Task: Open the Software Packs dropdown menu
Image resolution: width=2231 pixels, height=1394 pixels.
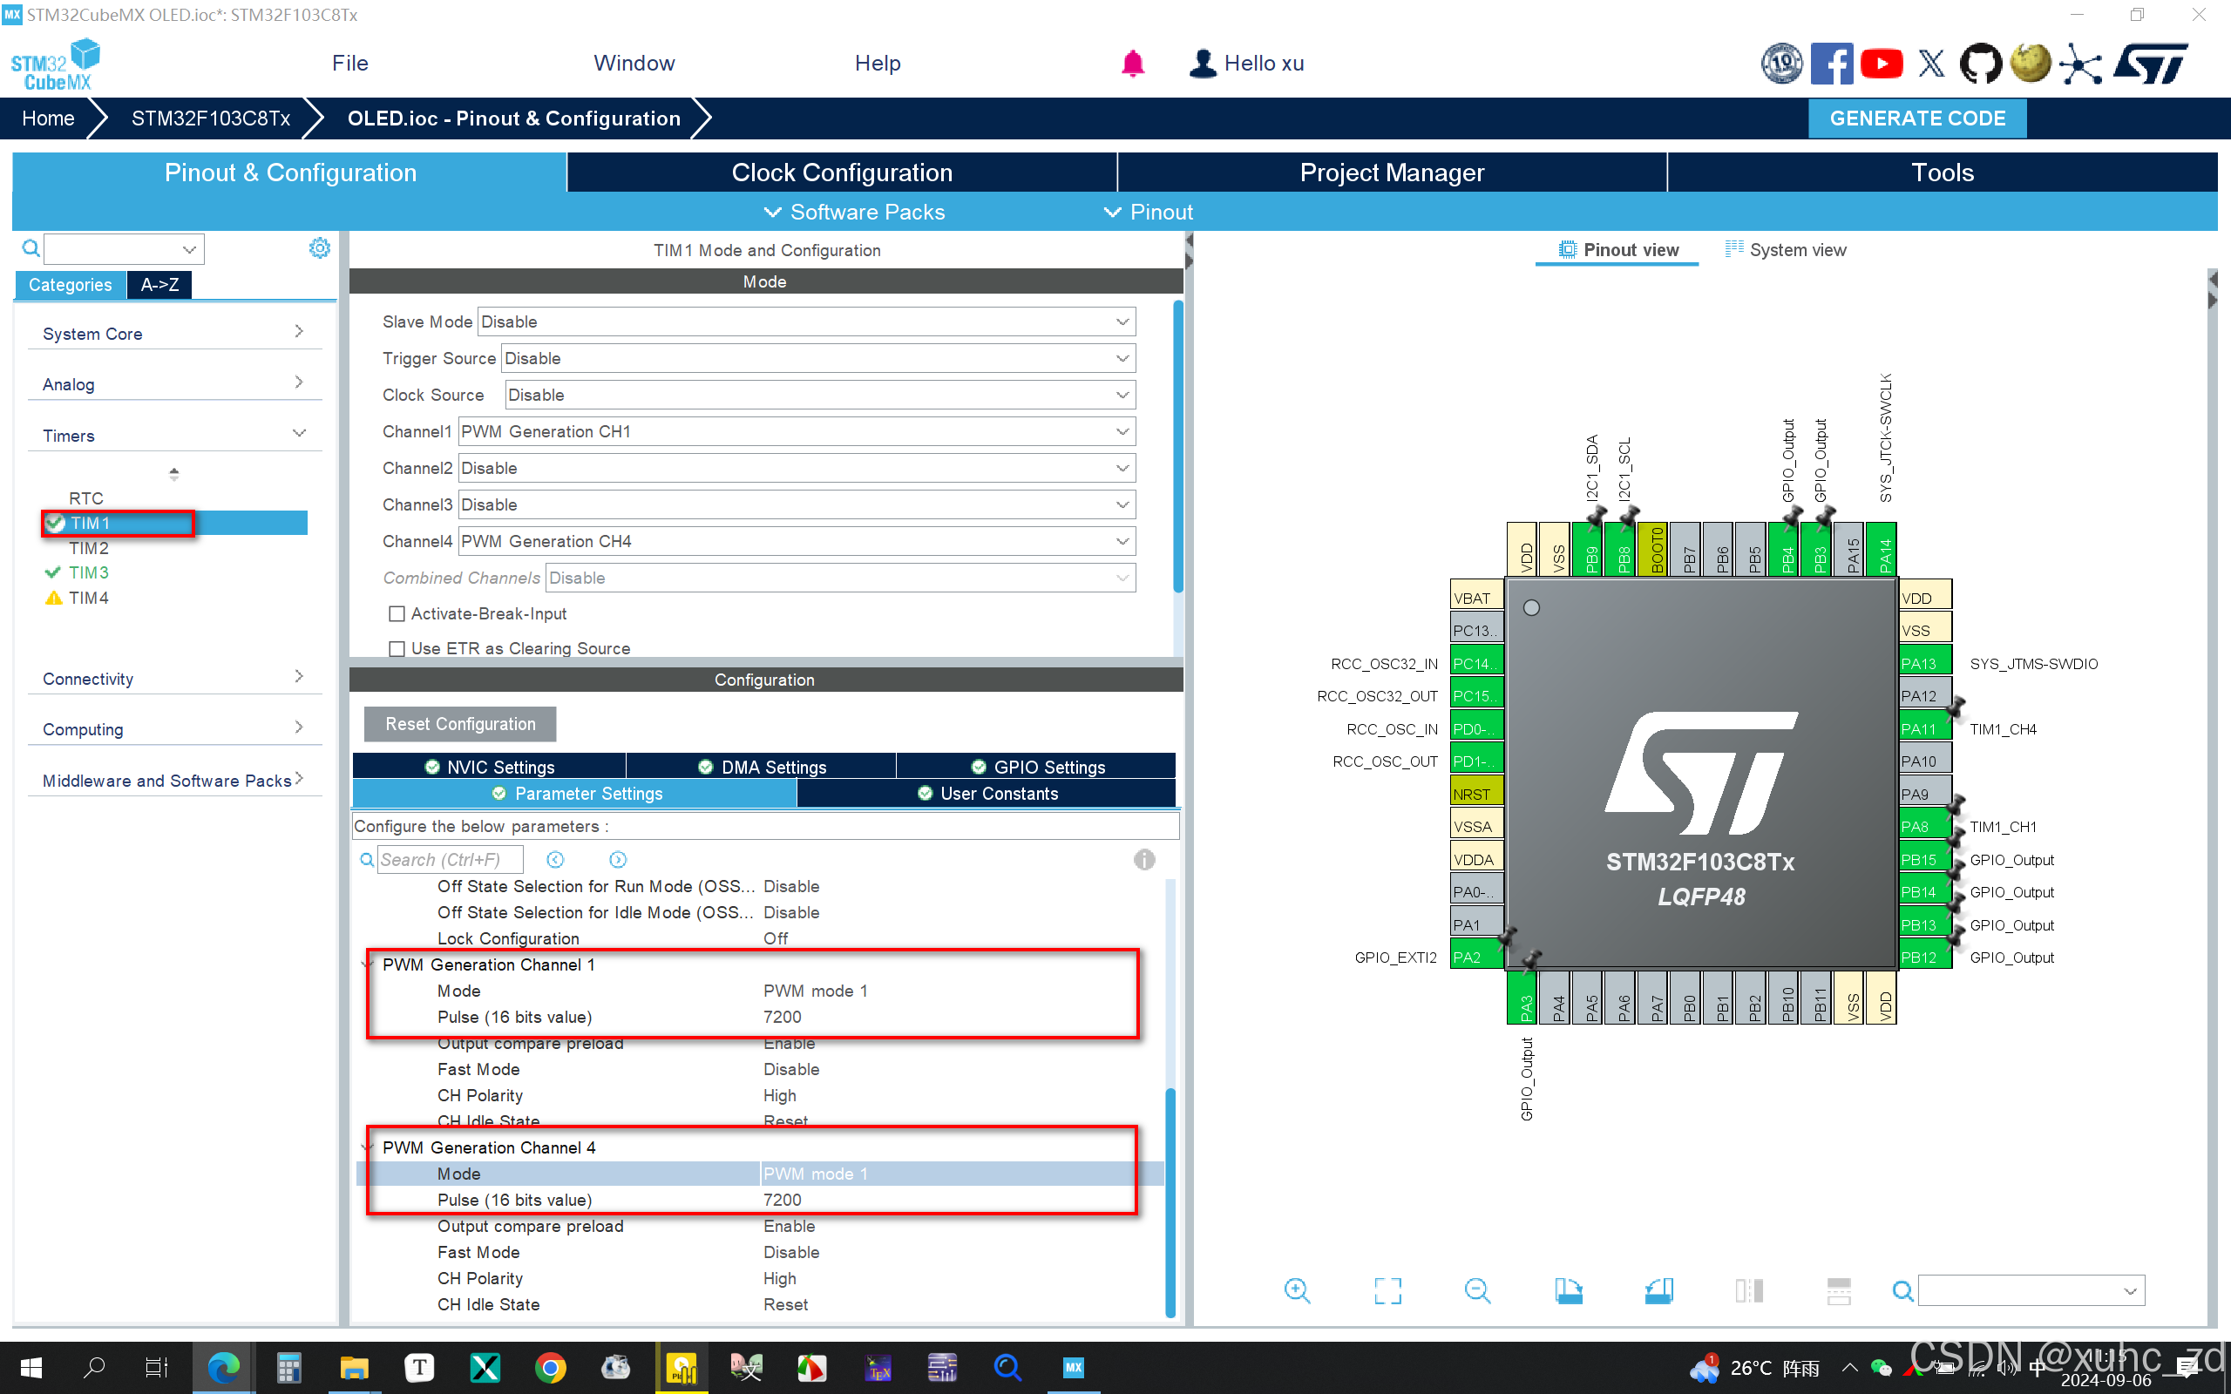Action: pyautogui.click(x=855, y=212)
